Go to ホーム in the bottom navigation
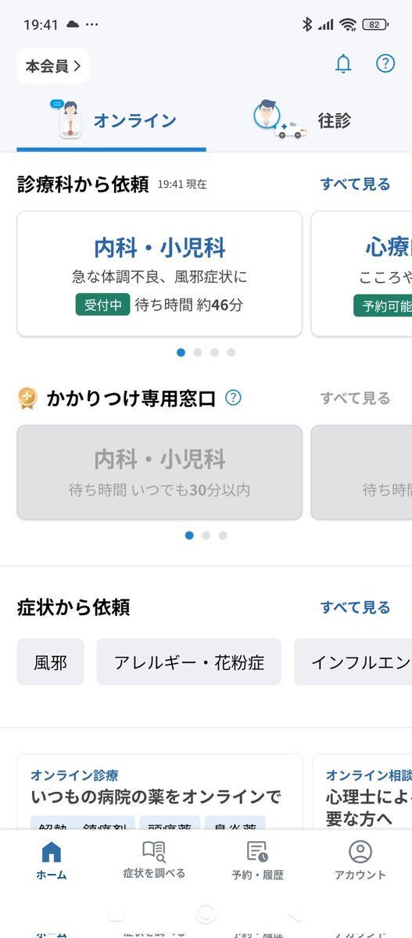 52,861
